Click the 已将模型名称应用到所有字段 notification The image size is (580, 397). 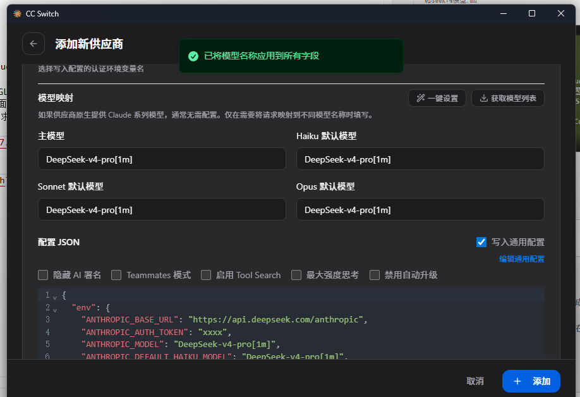(291, 56)
